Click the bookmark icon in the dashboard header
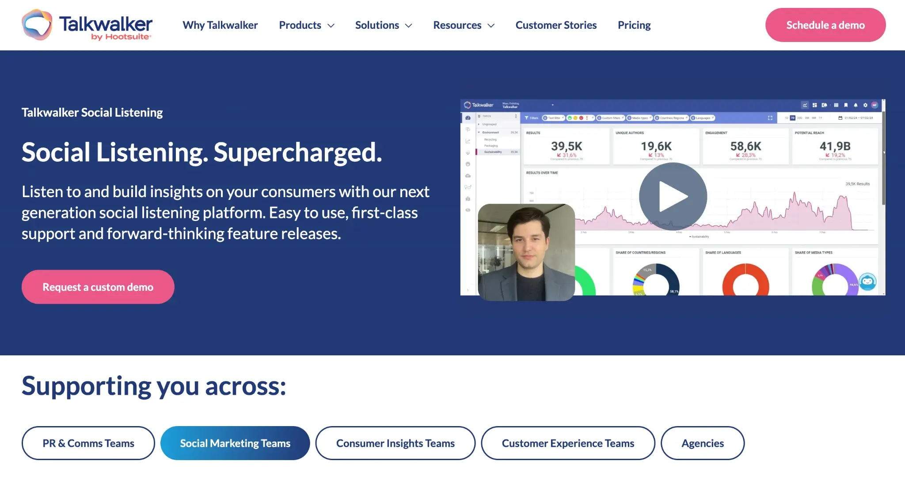 (846, 105)
